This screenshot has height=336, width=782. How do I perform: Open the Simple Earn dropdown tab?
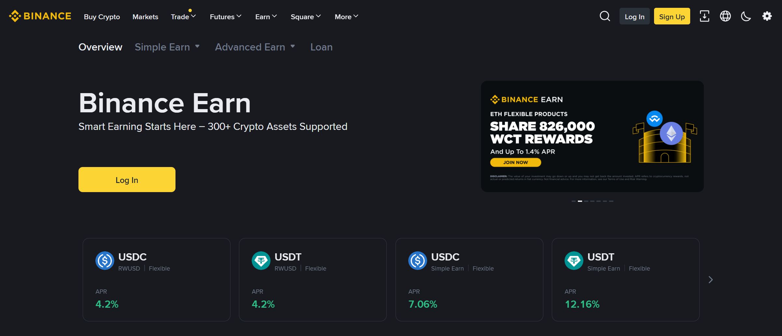[167, 47]
